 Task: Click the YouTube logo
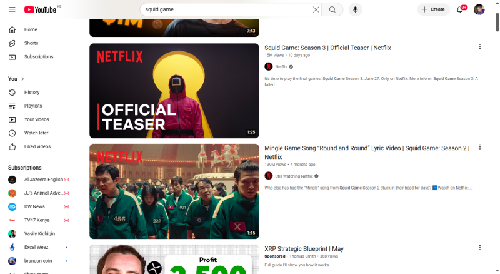[x=40, y=9]
